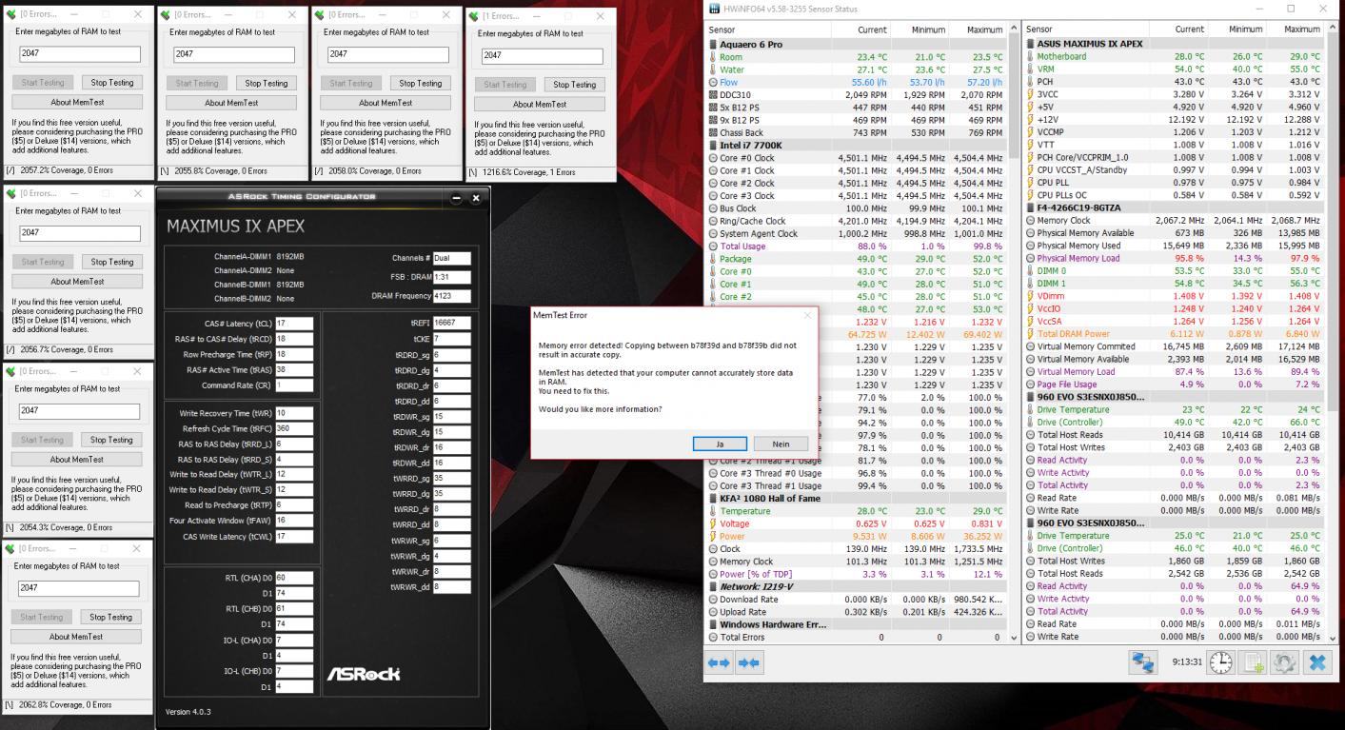Start logging with the log file icon
Image resolution: width=1345 pixels, height=730 pixels.
pyautogui.click(x=1254, y=662)
